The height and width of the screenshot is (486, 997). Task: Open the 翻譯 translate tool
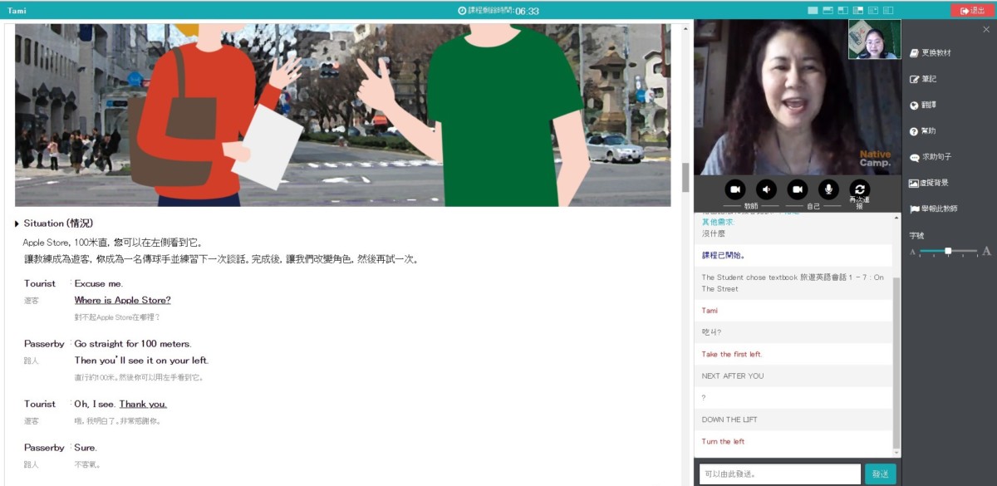[x=924, y=106]
